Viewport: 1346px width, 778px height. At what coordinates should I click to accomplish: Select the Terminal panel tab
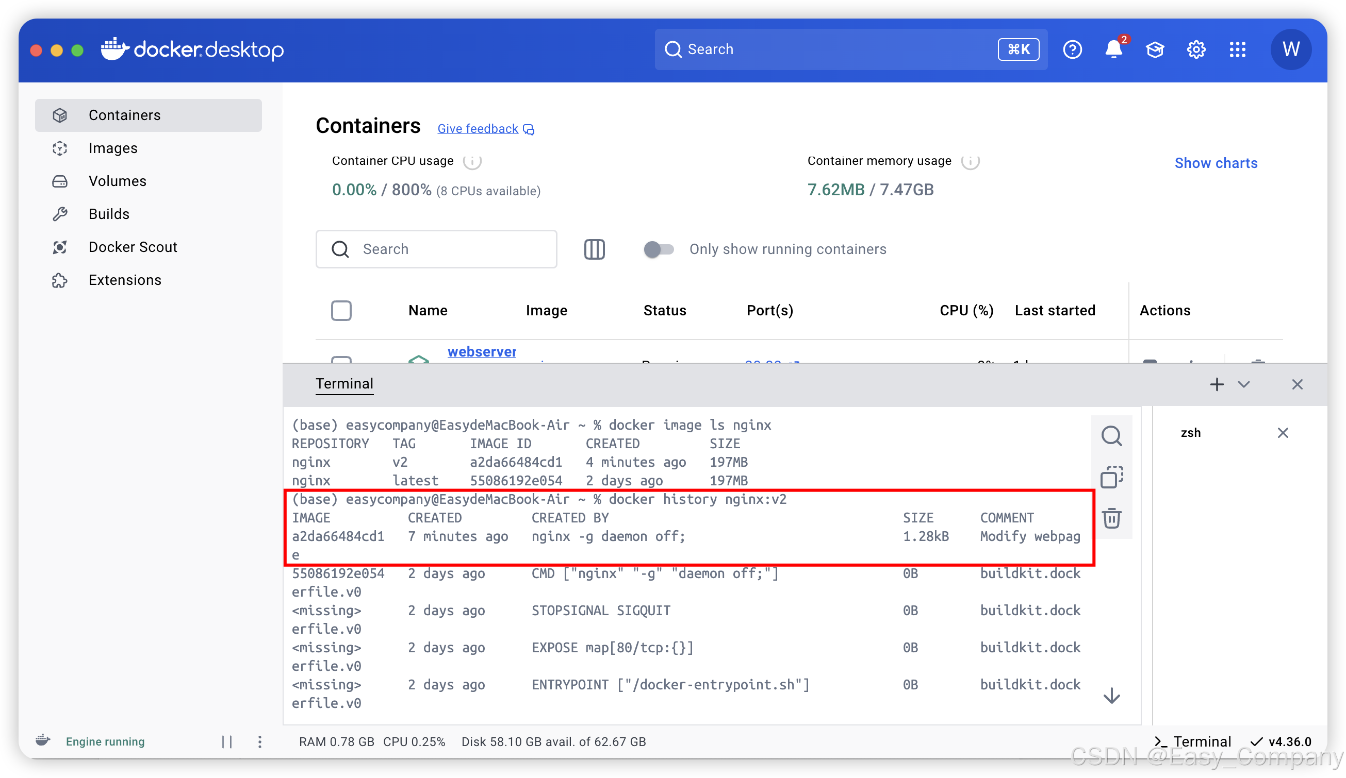(x=344, y=384)
